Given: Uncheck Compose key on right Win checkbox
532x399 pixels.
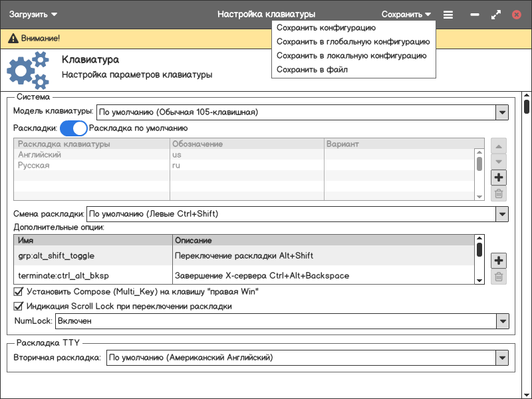Looking at the screenshot, I should click(x=19, y=291).
